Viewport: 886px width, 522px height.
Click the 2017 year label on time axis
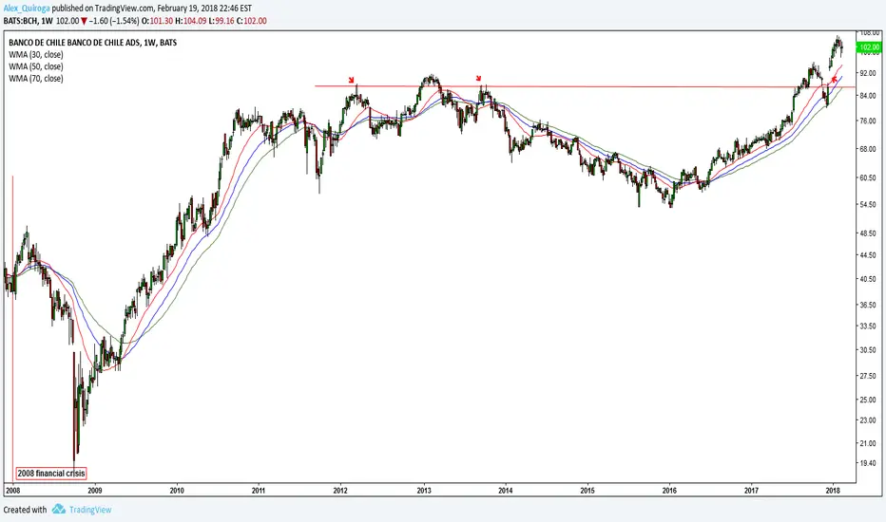[x=752, y=491]
